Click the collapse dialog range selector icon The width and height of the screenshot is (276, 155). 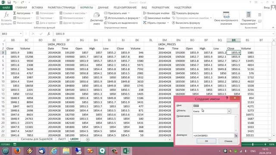tap(236, 136)
